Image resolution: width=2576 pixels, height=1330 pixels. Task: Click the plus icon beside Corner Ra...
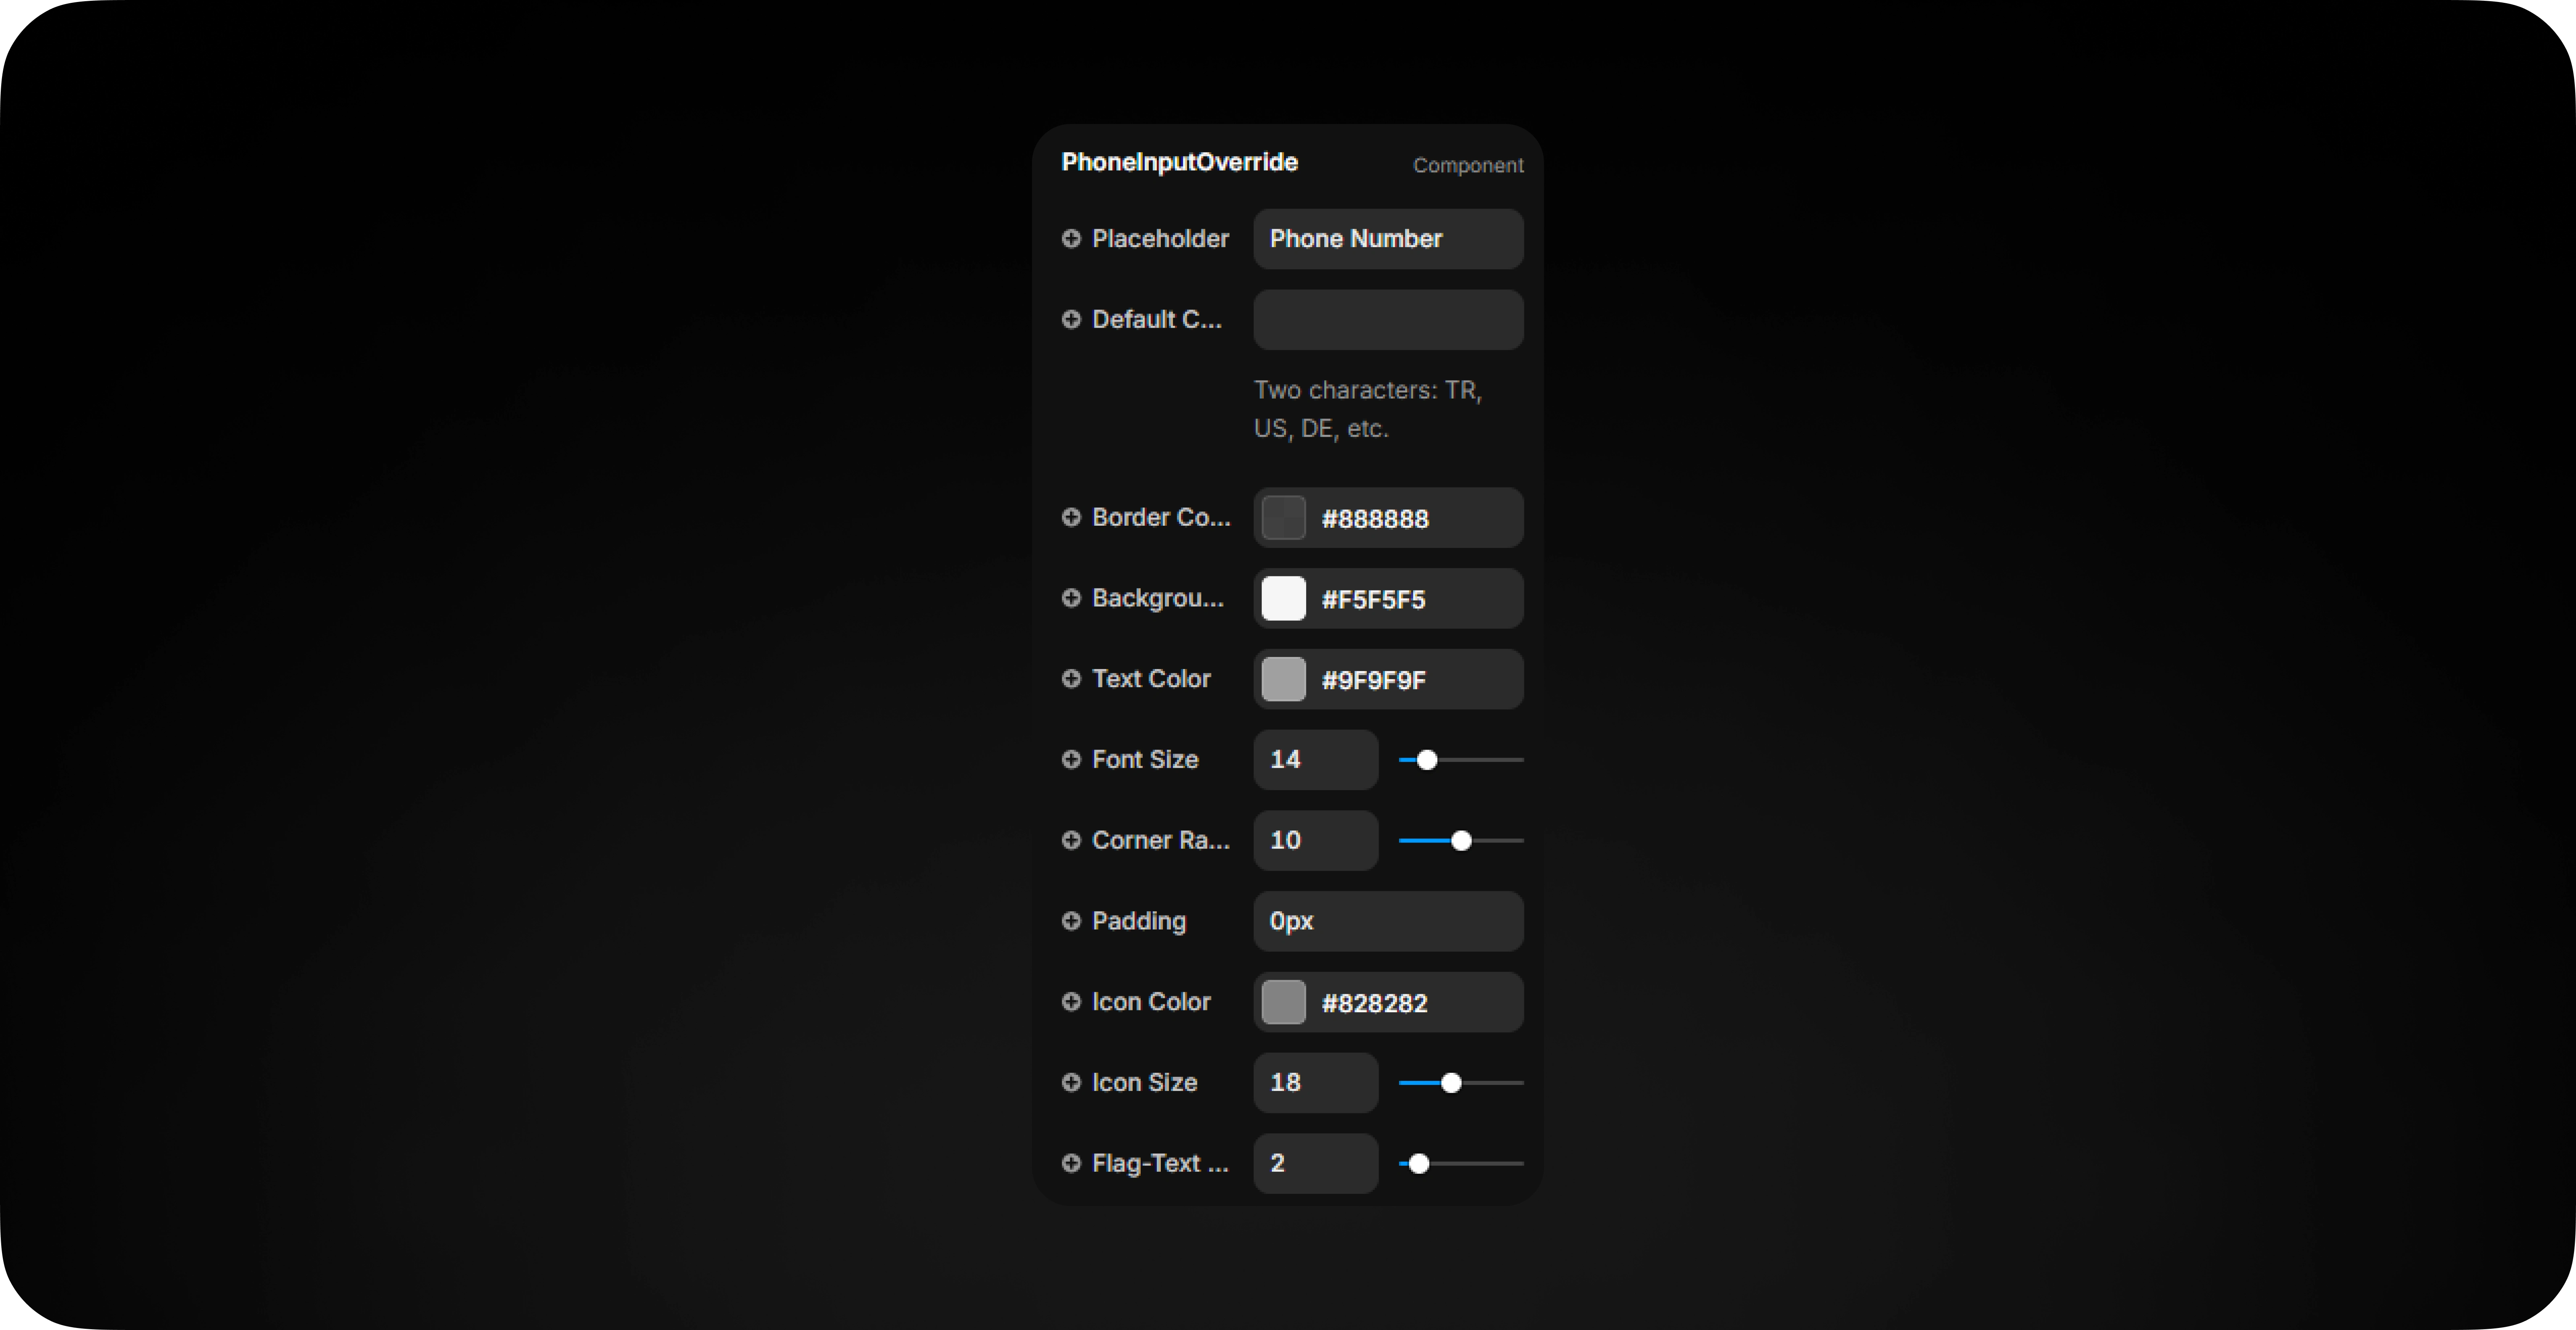[x=1071, y=840]
